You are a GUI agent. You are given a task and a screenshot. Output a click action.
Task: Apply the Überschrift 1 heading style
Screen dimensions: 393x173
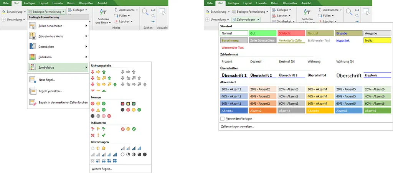(x=234, y=75)
